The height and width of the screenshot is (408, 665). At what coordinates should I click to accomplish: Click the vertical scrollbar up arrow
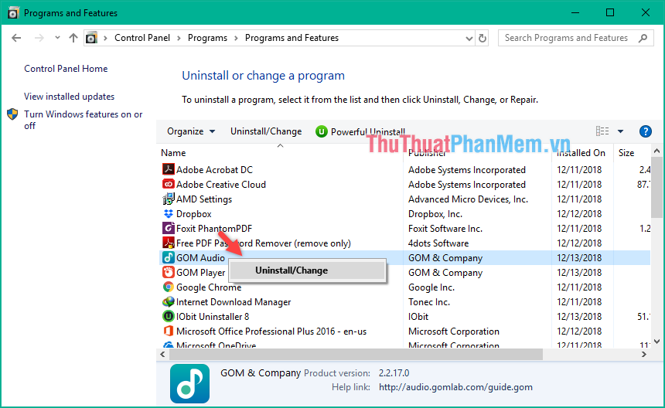point(657,151)
